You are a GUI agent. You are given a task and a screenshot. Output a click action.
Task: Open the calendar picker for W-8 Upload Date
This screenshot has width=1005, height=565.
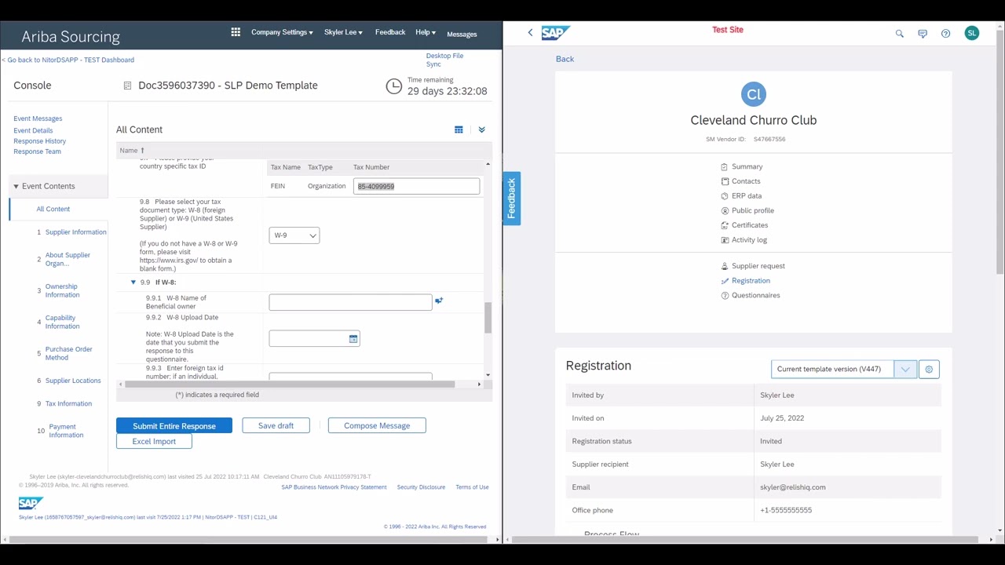point(353,338)
